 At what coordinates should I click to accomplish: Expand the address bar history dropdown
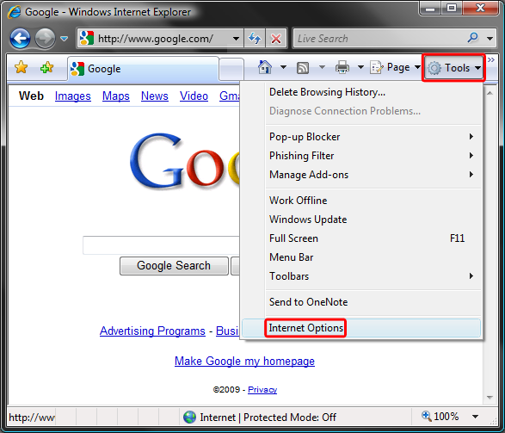236,39
